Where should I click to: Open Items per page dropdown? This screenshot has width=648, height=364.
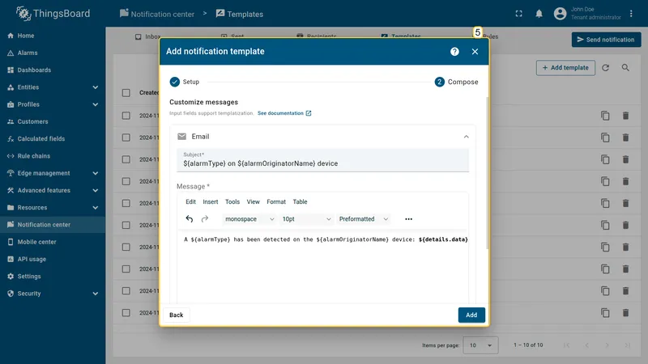[x=480, y=345]
